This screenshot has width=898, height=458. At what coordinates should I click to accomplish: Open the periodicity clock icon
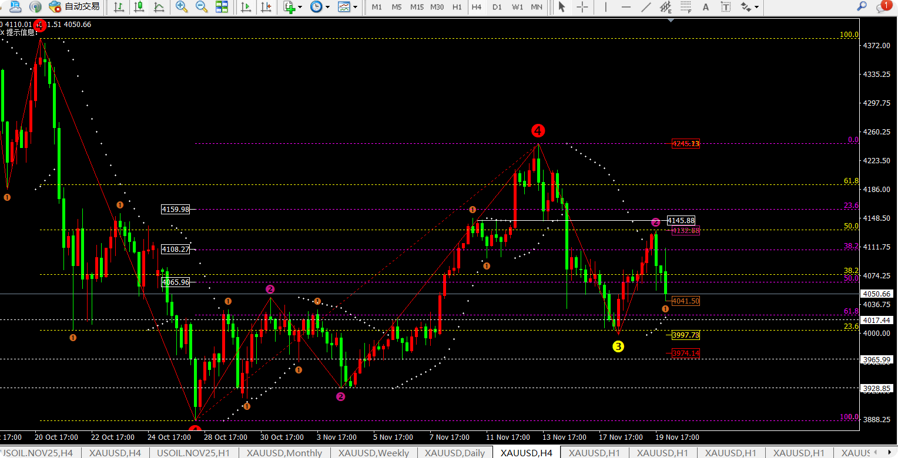(316, 7)
